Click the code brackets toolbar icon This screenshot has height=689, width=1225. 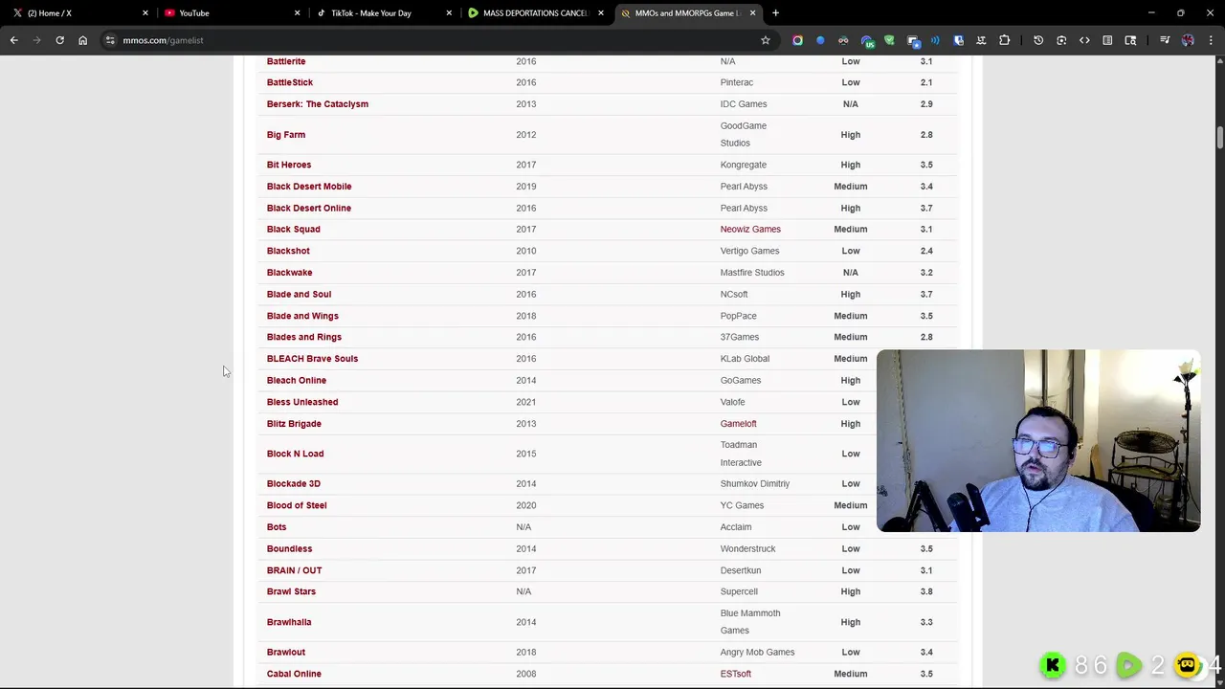tap(1084, 40)
